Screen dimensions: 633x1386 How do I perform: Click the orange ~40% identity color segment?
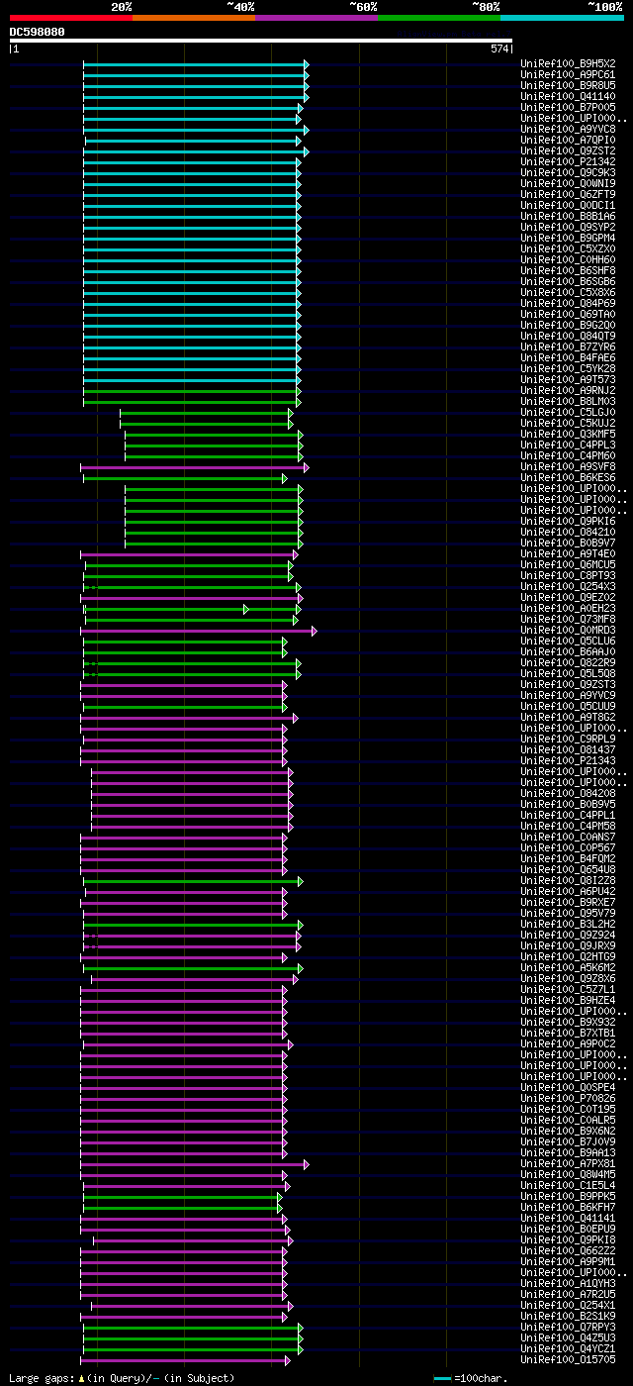tap(194, 18)
